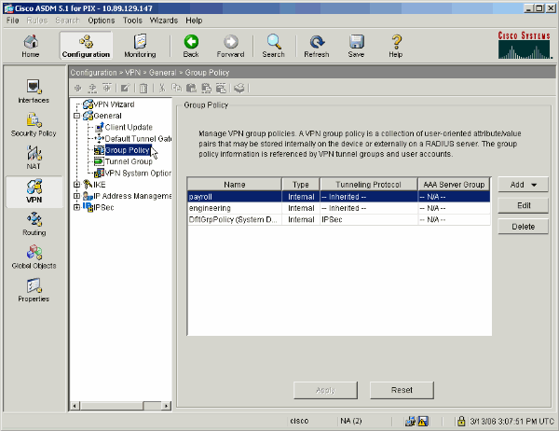Click the padlock status bar icon

click(x=461, y=421)
